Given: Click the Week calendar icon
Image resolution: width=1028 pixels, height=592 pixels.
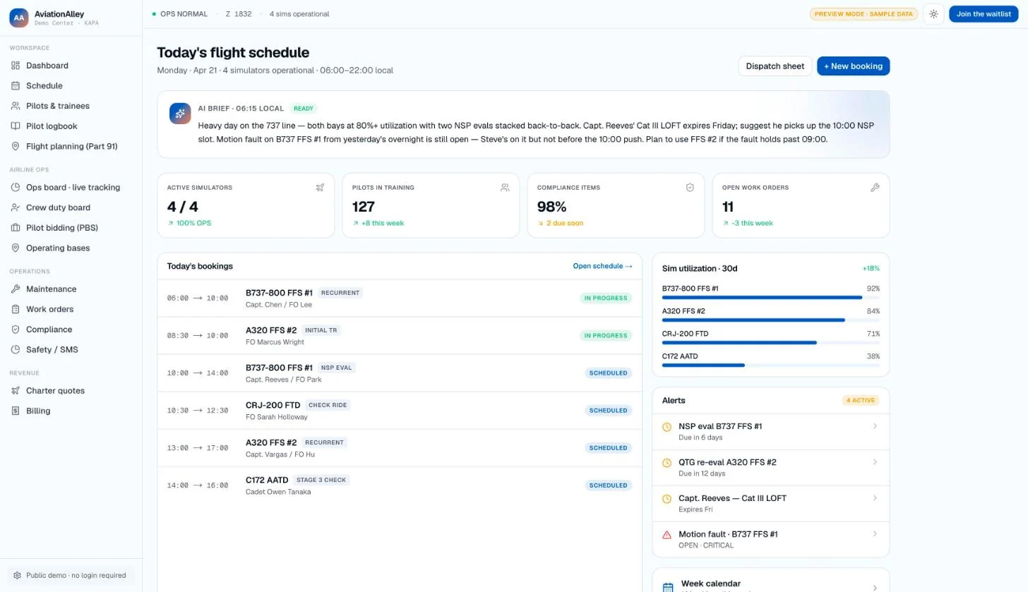Looking at the screenshot, I should (668, 587).
